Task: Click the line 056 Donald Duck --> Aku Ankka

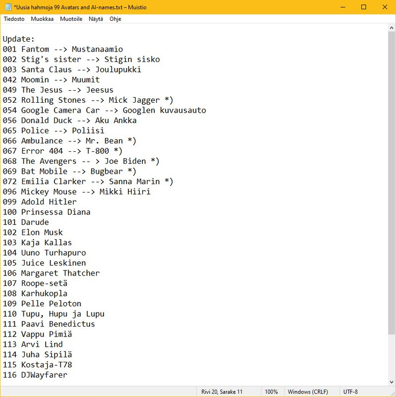Action: tap(69, 120)
